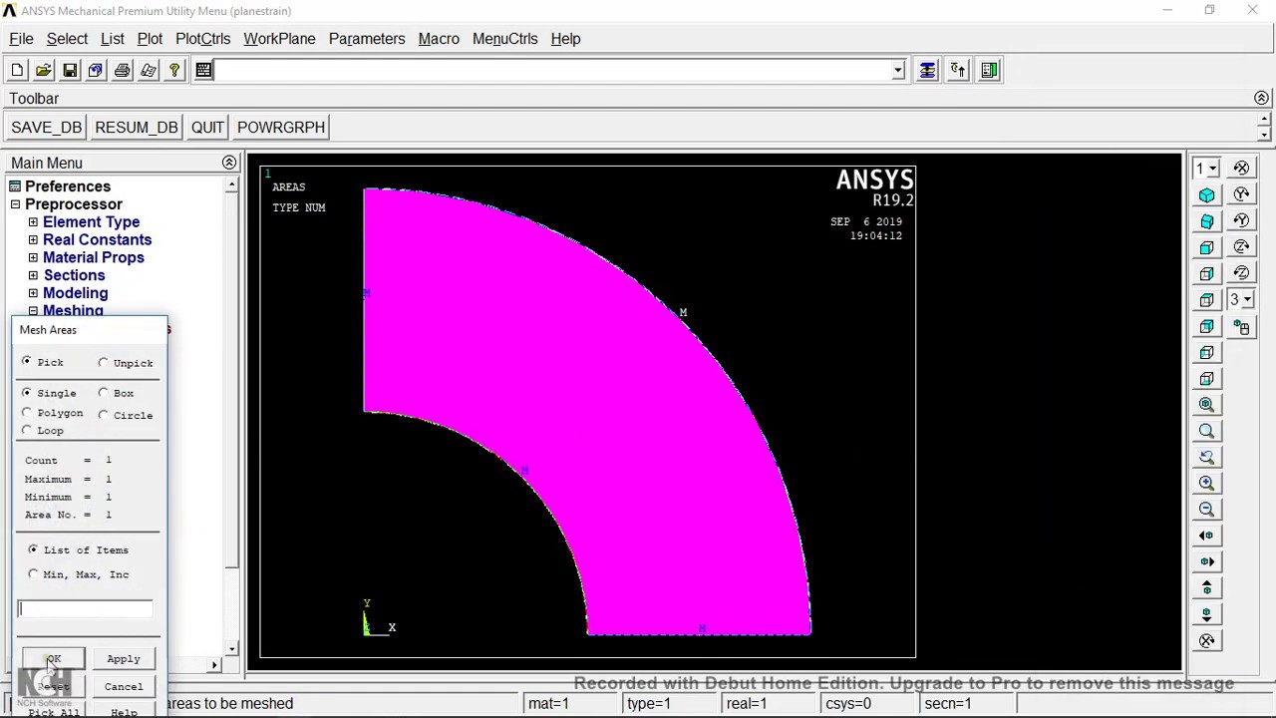The width and height of the screenshot is (1276, 718).
Task: Click the printer Image Capture icon
Action: click(x=122, y=70)
